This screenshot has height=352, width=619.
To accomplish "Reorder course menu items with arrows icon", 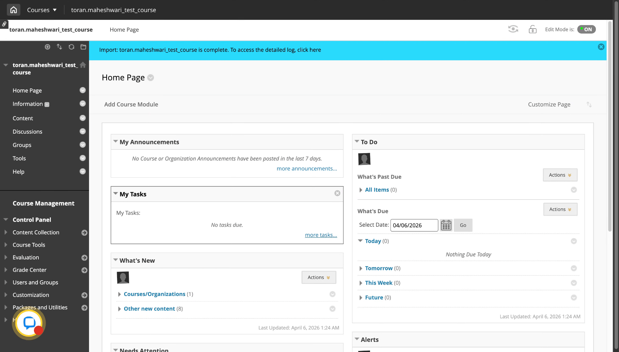I will tap(59, 47).
